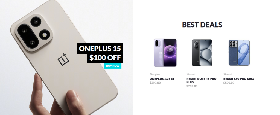Open the Redmi K90 Pro Max image
The height and width of the screenshot is (115, 280).
(239, 53)
